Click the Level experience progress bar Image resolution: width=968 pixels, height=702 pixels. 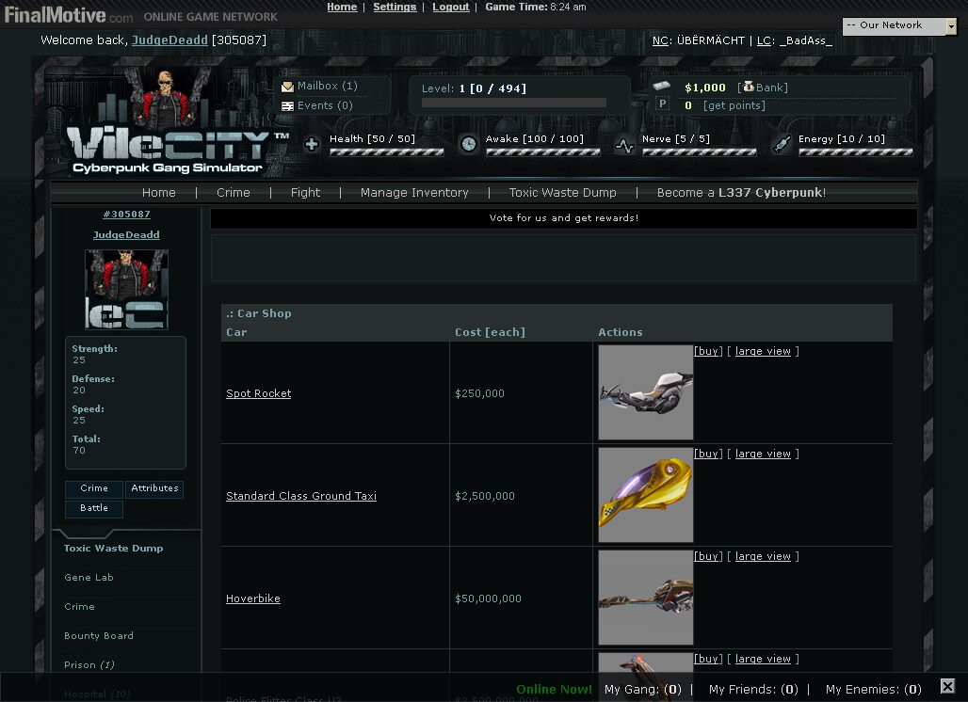point(514,103)
